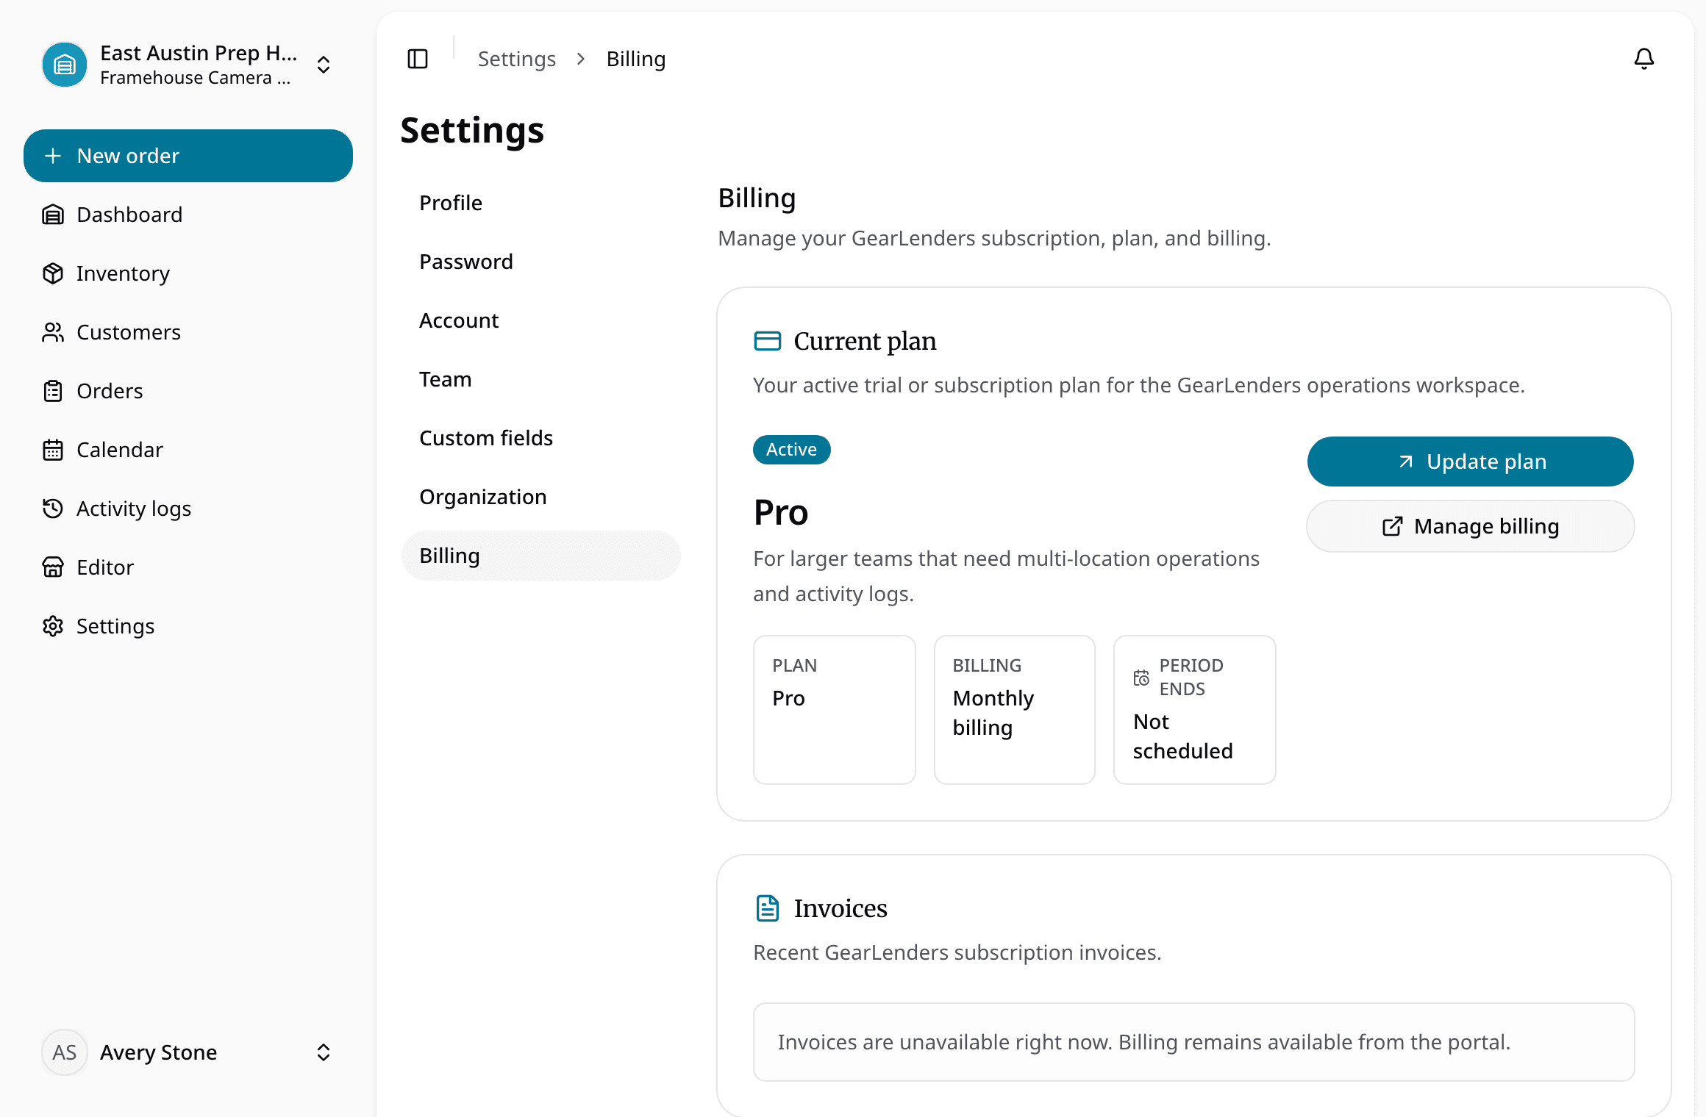Select the Custom fields settings tab

540,438
